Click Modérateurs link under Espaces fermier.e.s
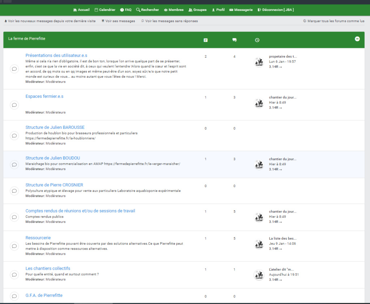370x304 pixels. [x=56, y=113]
